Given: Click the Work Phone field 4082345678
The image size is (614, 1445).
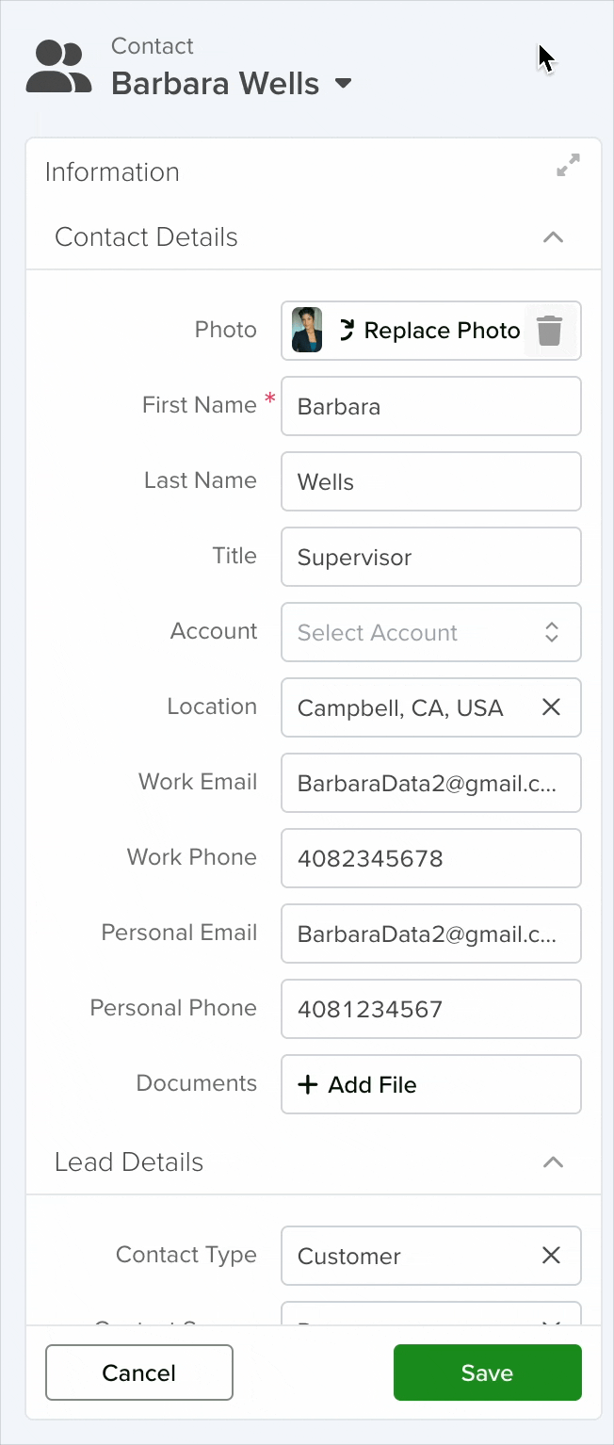Looking at the screenshot, I should tap(431, 858).
